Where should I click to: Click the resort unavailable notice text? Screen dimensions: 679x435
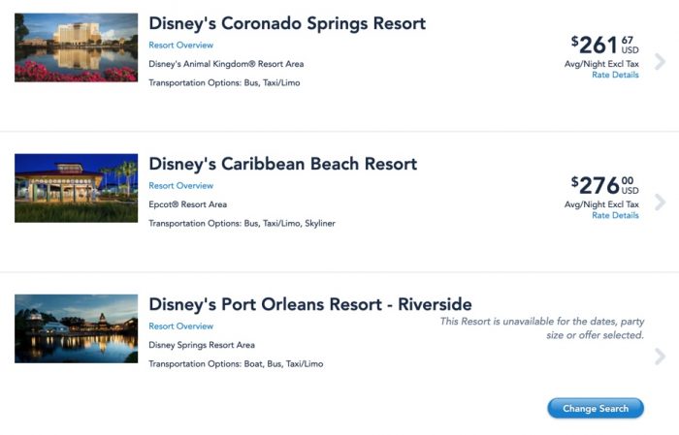click(x=542, y=328)
